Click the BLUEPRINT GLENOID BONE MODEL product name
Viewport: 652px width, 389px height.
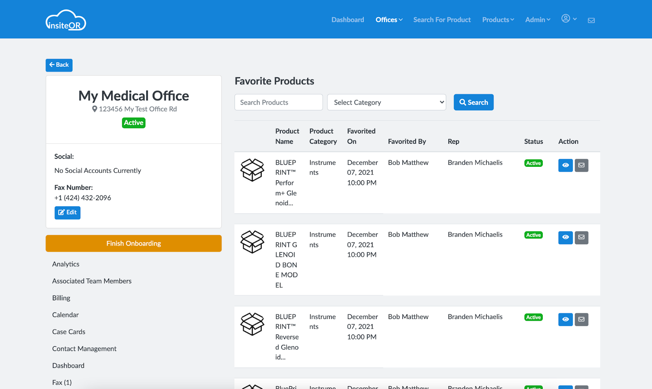[286, 260]
